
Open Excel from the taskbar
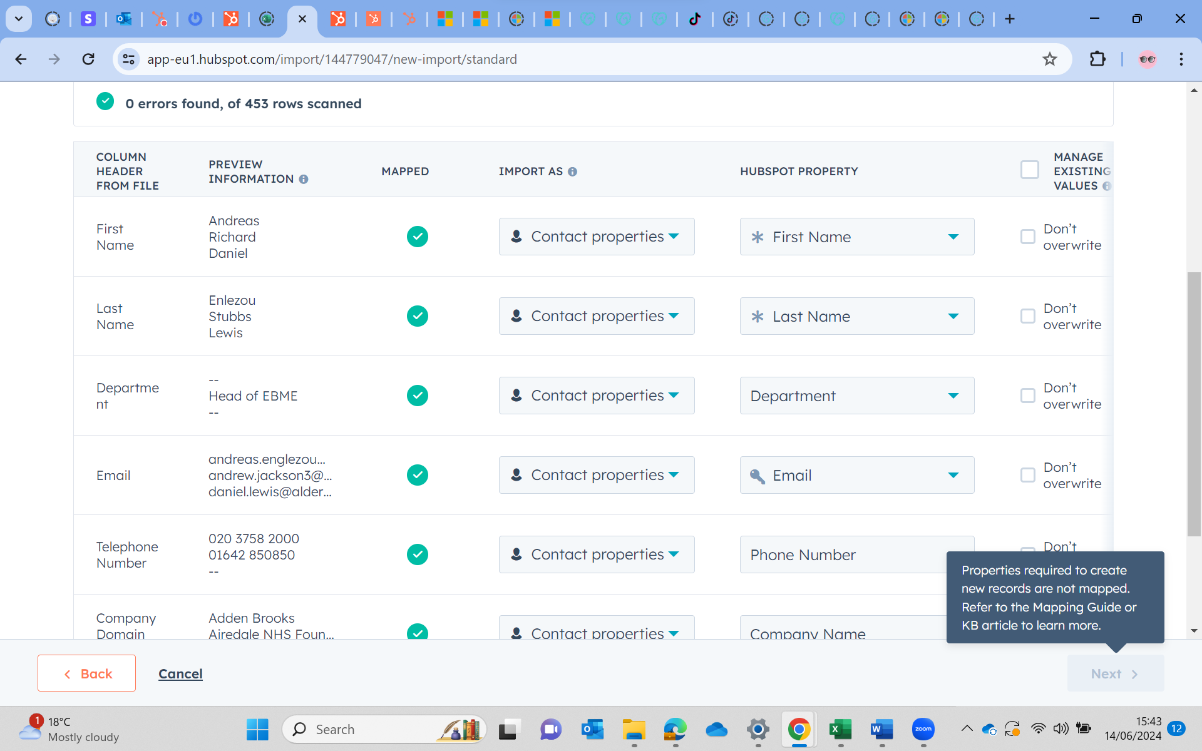(x=840, y=729)
